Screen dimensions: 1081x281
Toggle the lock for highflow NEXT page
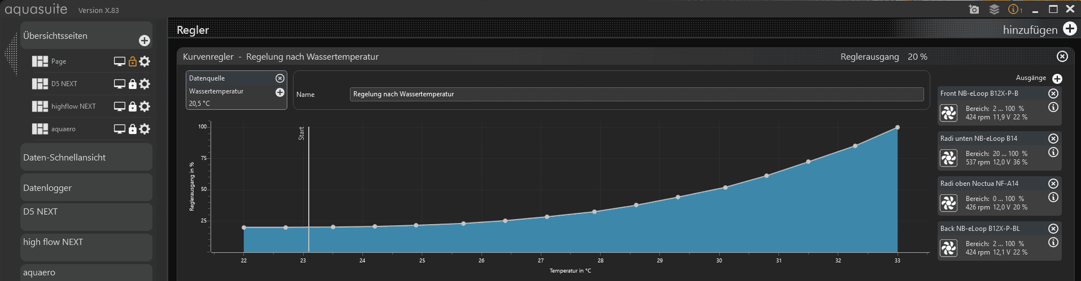133,106
